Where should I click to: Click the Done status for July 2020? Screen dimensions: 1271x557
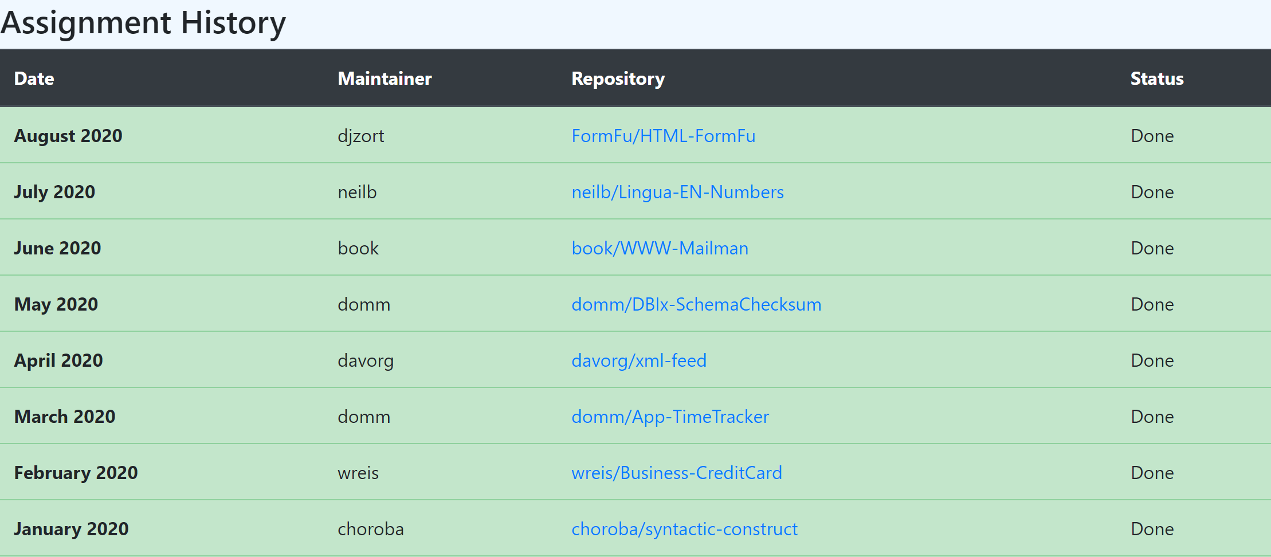[x=1152, y=192]
